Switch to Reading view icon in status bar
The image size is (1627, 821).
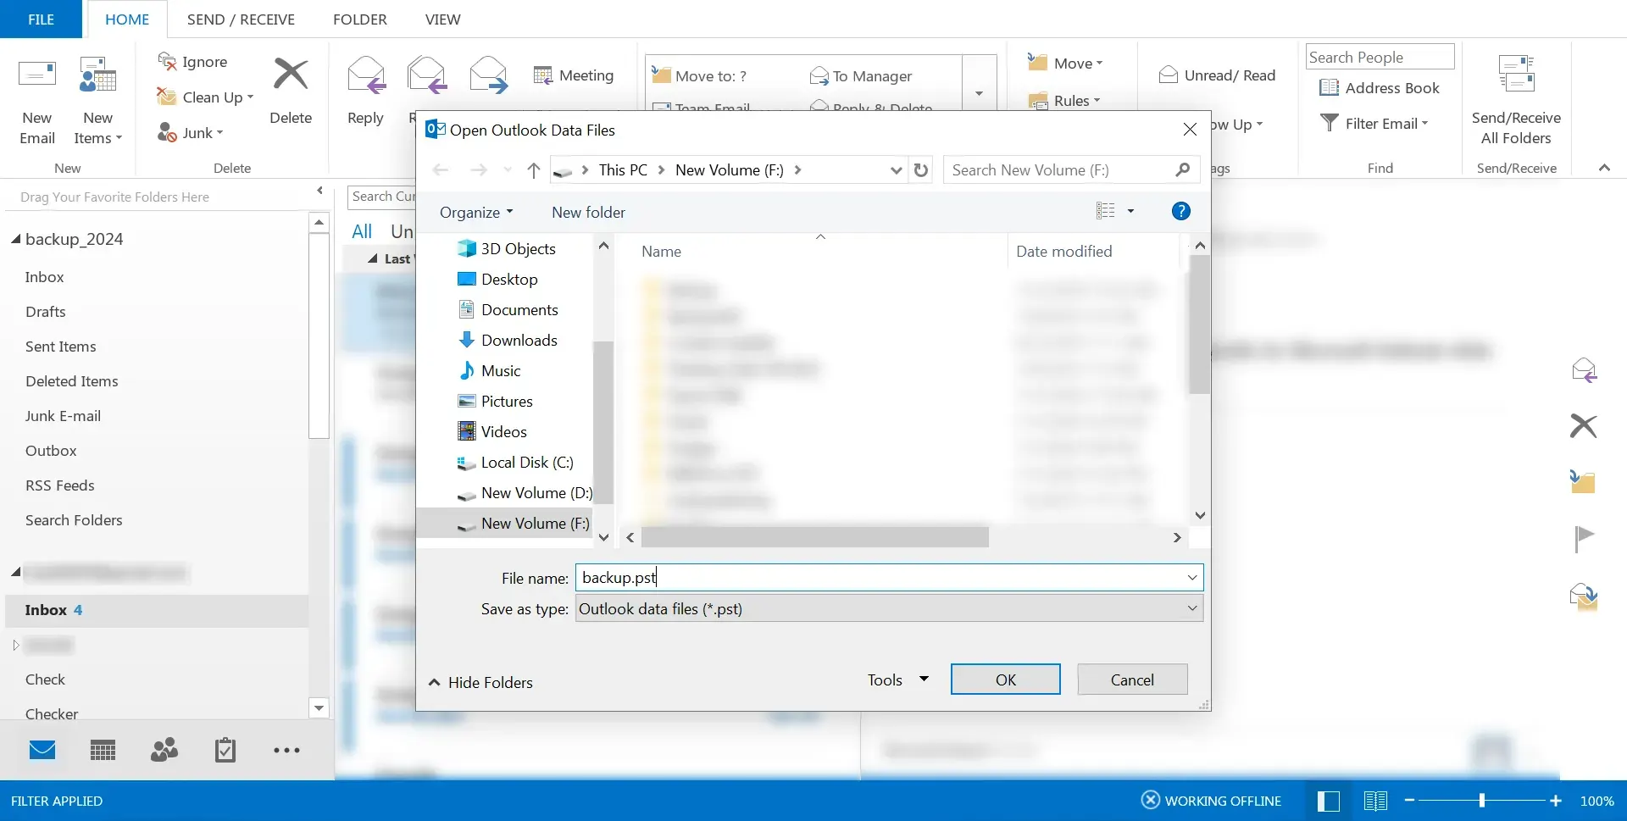(1375, 801)
